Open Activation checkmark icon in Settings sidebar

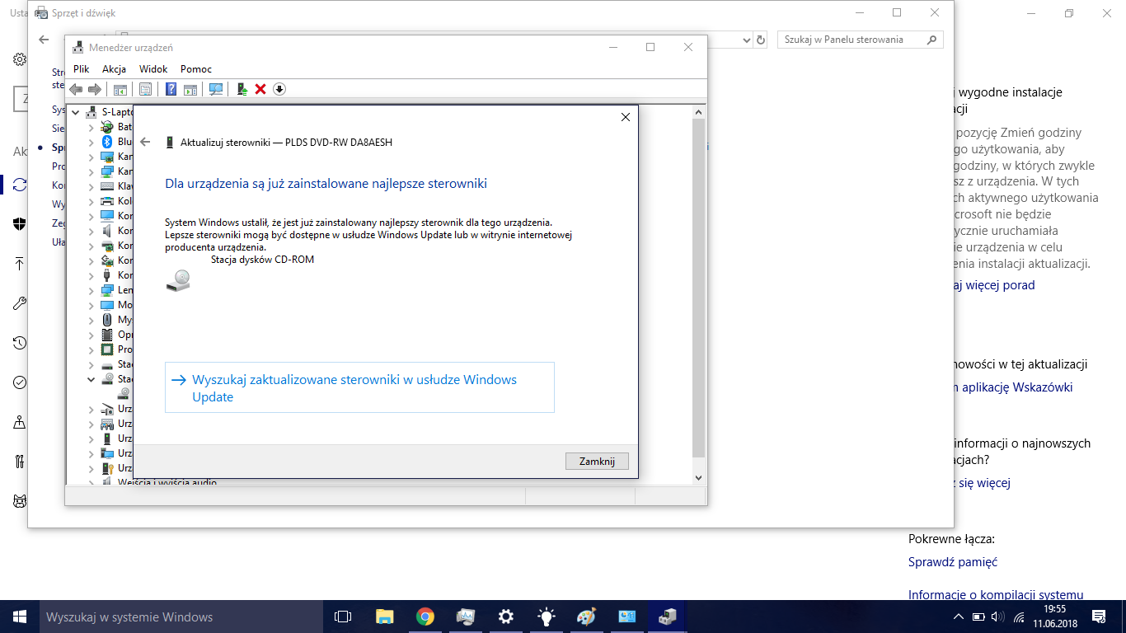tap(20, 382)
